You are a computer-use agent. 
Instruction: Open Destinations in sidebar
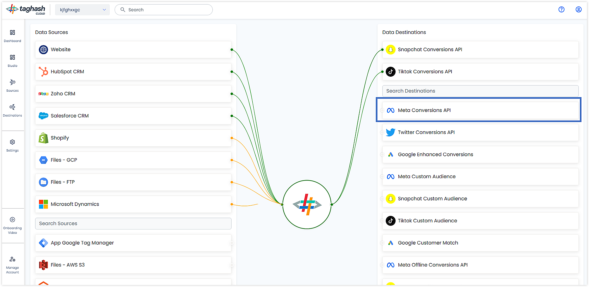(x=13, y=111)
